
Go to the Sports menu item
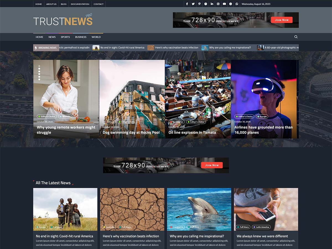tap(65, 37)
